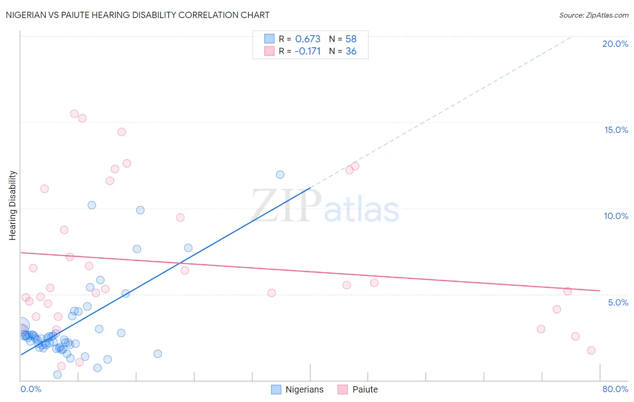Click the chart title text
This screenshot has width=634, height=402.
click(138, 15)
